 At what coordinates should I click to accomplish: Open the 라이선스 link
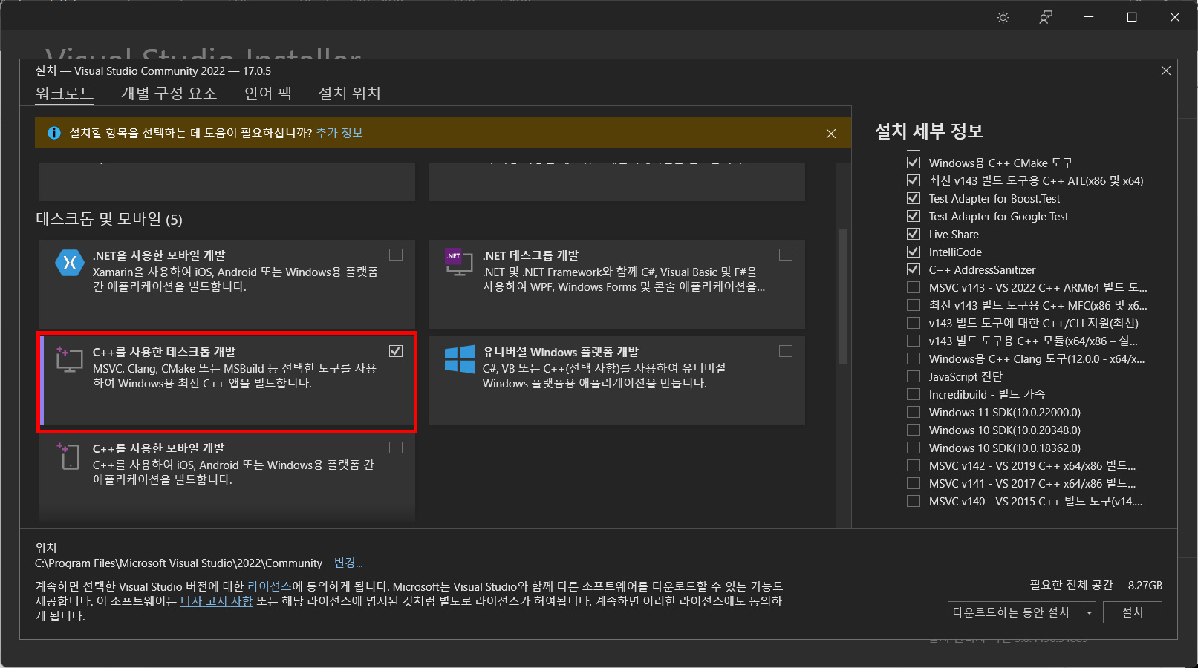(270, 586)
